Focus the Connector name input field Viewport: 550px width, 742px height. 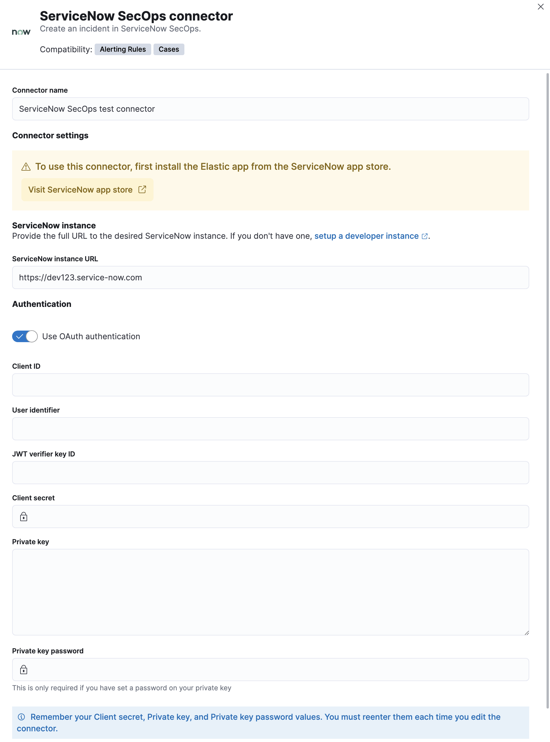coord(270,109)
